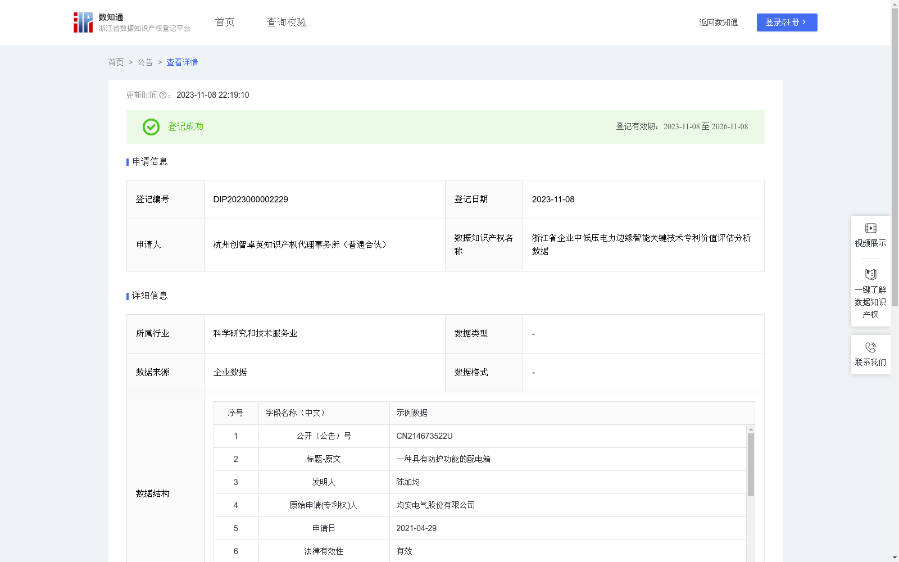Select registration number DIP2023000002229
This screenshot has width=899, height=562.
(251, 200)
